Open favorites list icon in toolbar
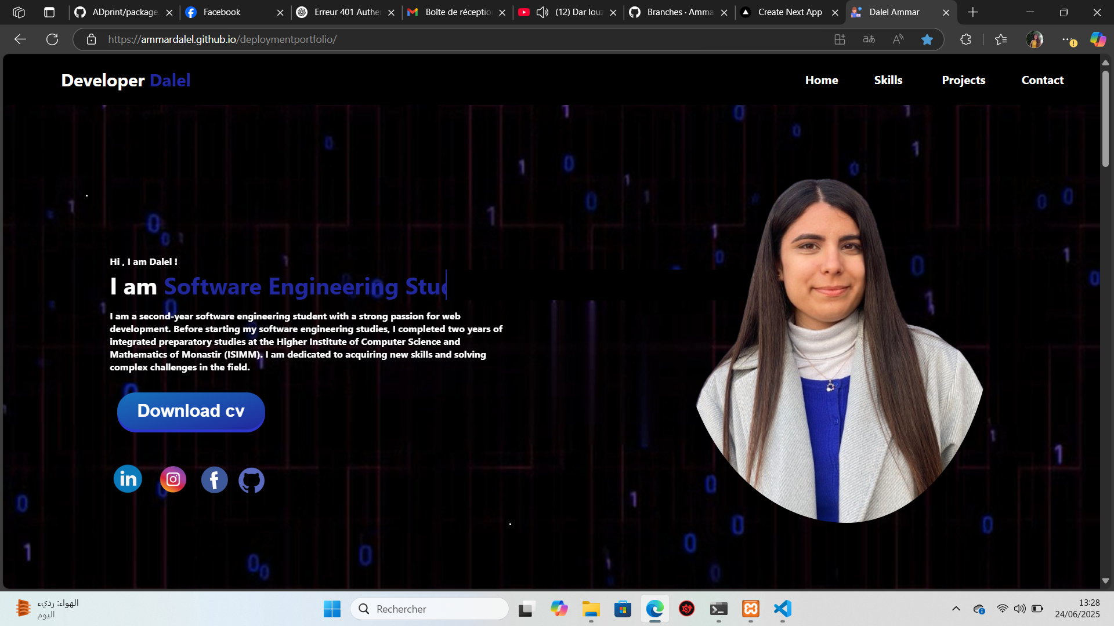 [1001, 39]
